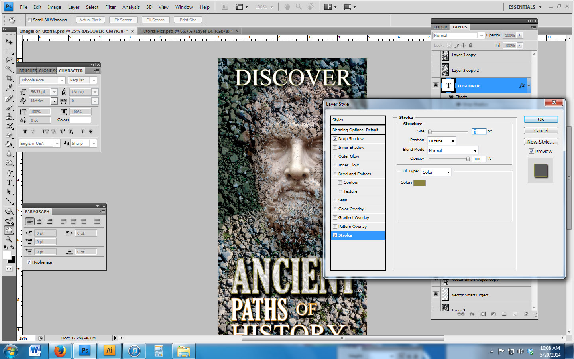Click the Lock all padlock icon in Layers

pyautogui.click(x=471, y=45)
